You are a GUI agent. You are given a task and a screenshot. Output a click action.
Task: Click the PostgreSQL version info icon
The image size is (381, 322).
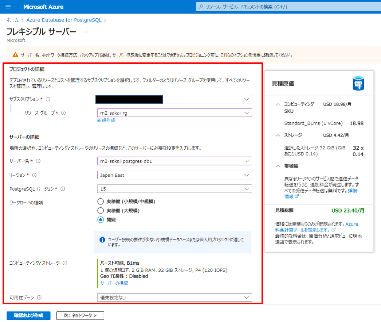(63, 189)
